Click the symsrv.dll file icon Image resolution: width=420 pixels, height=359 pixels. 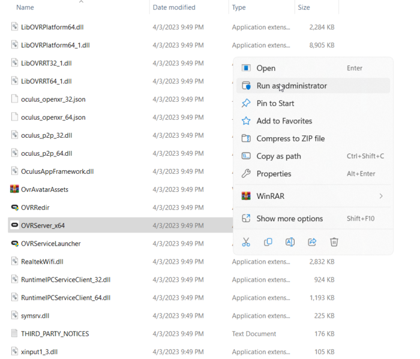point(14,315)
